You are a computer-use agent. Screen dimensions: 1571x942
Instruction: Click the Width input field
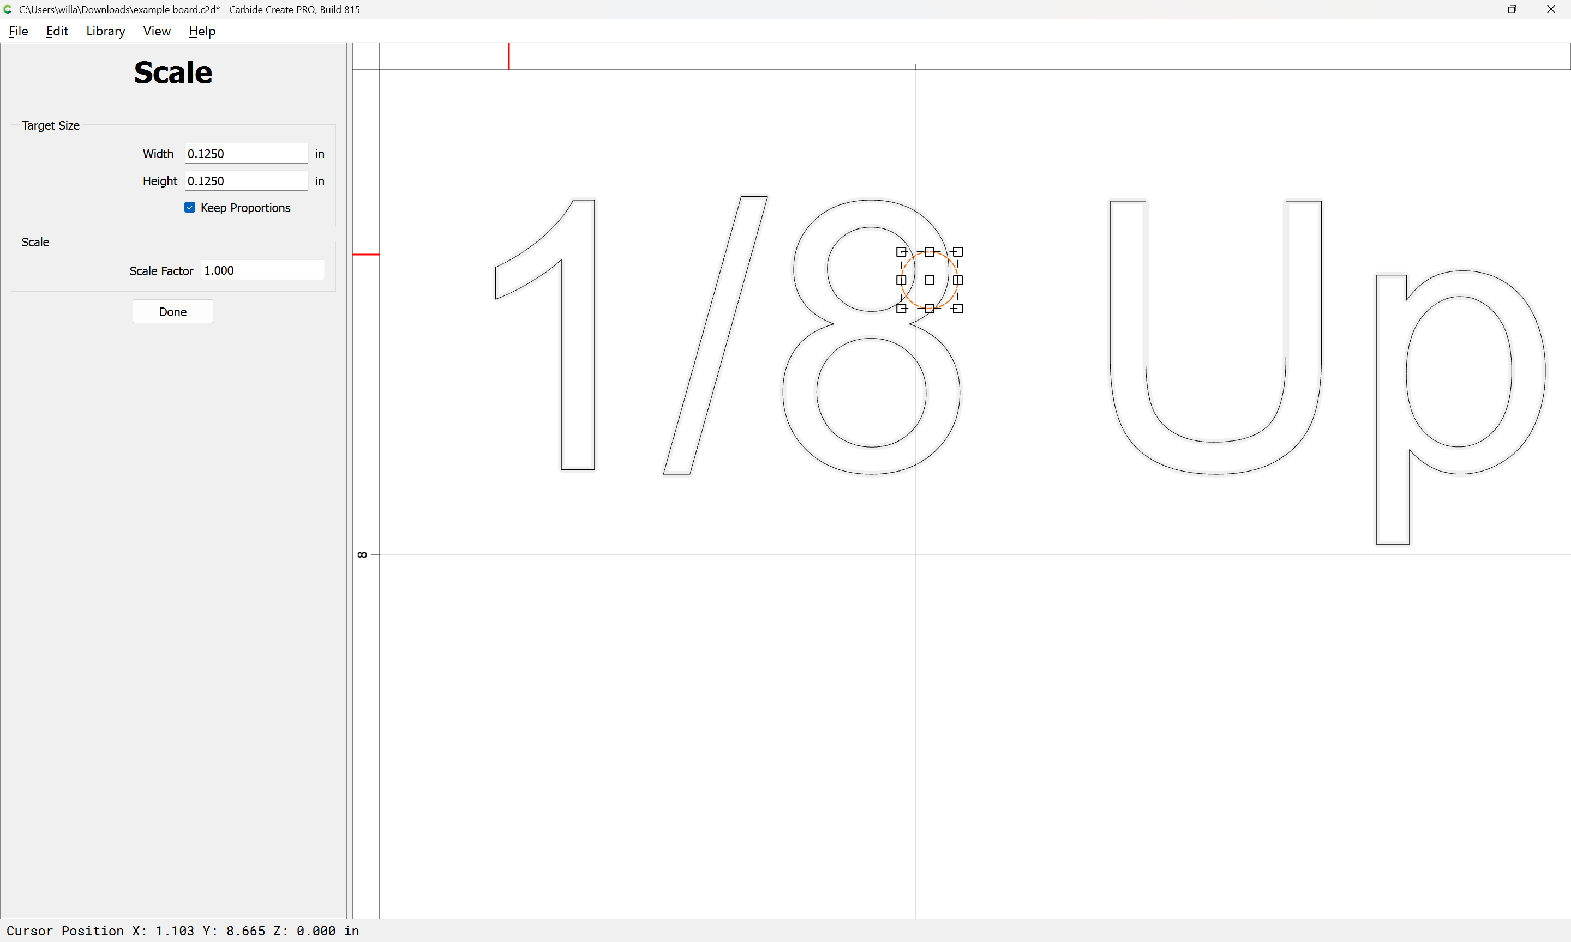coord(246,154)
